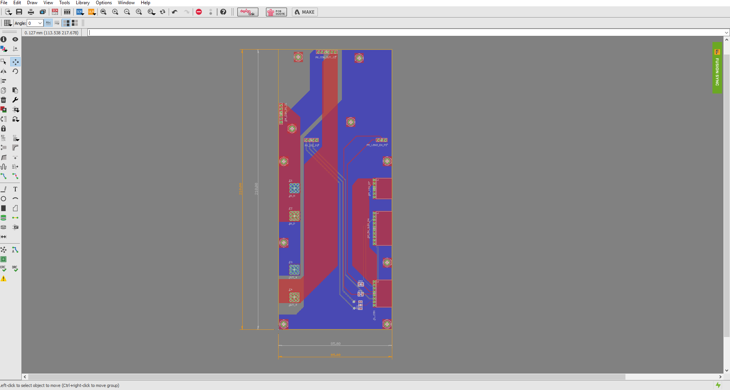Viewport: 730px width, 390px height.
Task: Open the PCB QUOTE service
Action: [x=276, y=12]
